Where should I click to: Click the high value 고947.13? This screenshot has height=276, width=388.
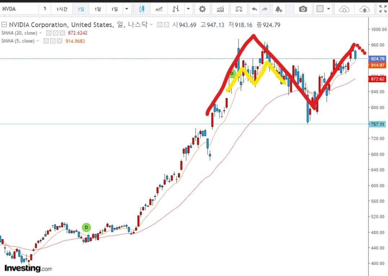(212, 25)
